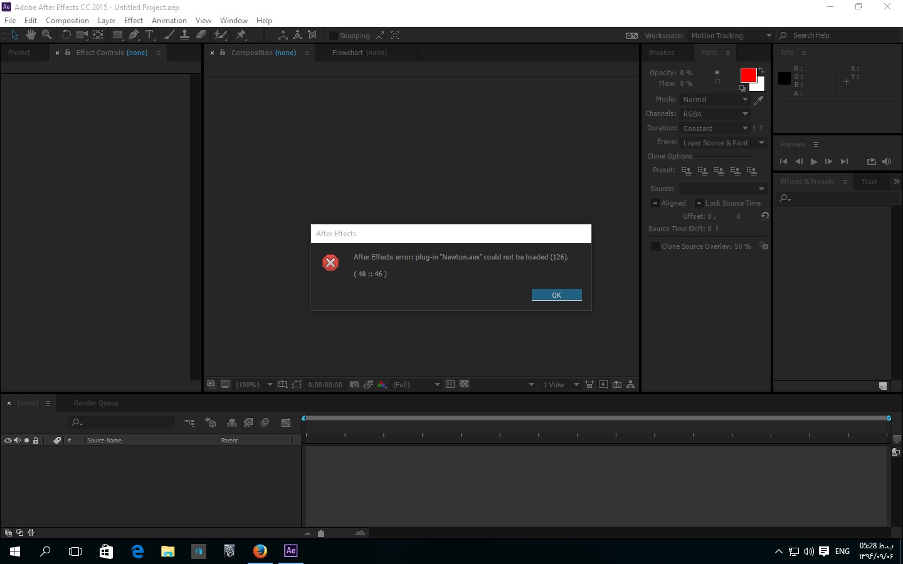Click the white background color swatch

tap(759, 86)
